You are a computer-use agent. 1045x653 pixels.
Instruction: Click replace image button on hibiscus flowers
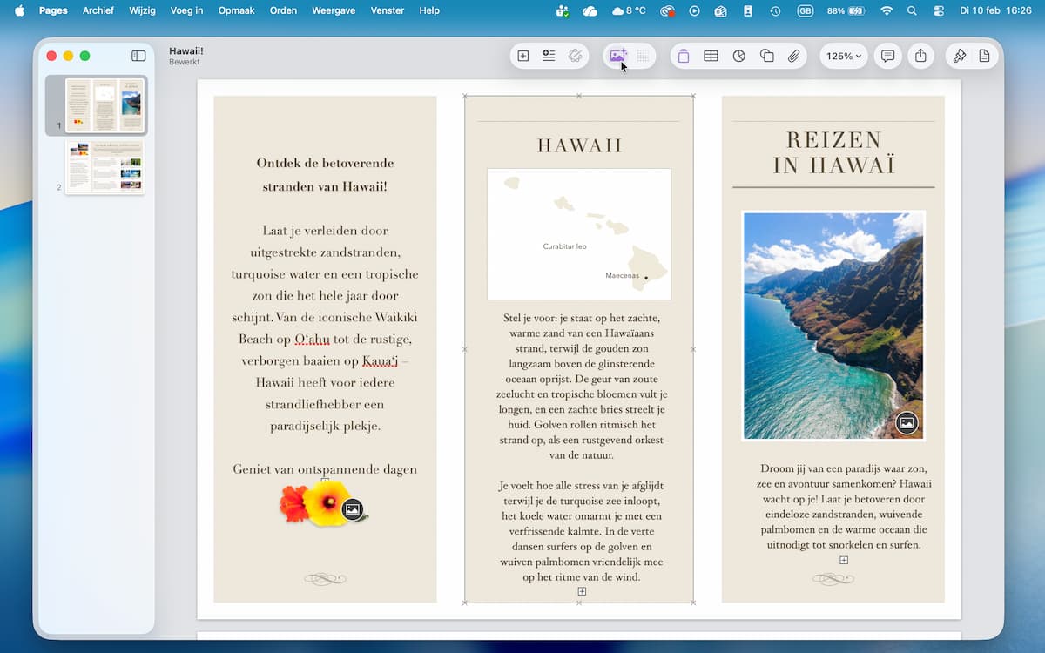tap(353, 509)
